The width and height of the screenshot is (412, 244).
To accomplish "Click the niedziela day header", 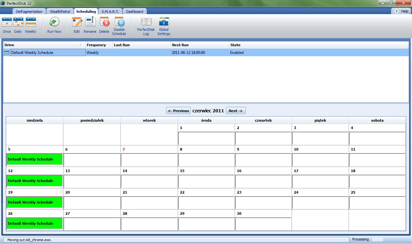I will click(x=35, y=120).
